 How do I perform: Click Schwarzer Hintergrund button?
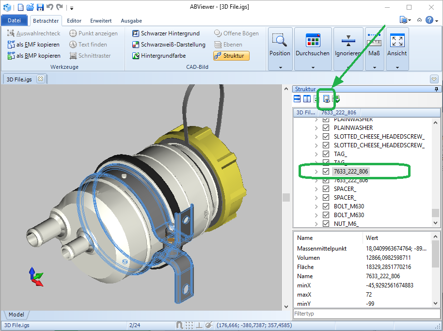pyautogui.click(x=168, y=33)
